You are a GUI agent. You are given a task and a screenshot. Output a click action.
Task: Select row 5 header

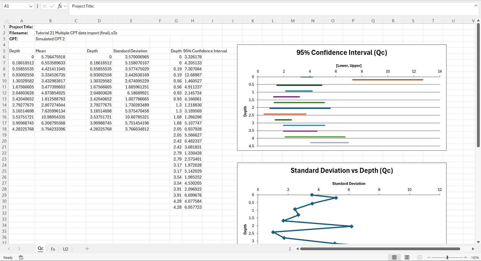(4, 51)
